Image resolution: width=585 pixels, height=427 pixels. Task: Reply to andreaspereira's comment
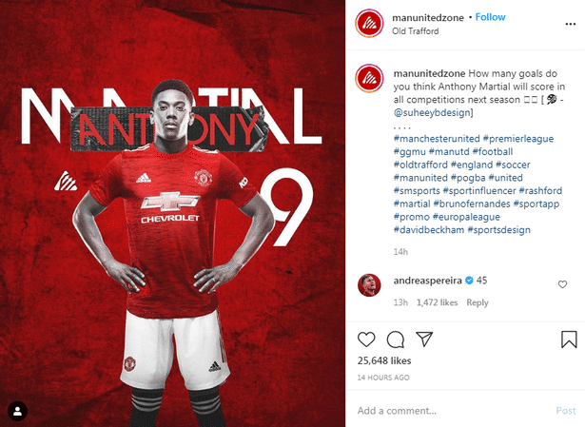[x=478, y=302]
